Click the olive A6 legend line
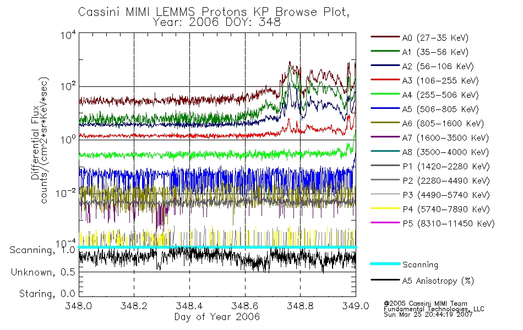Image resolution: width=523 pixels, height=330 pixels. click(x=385, y=122)
